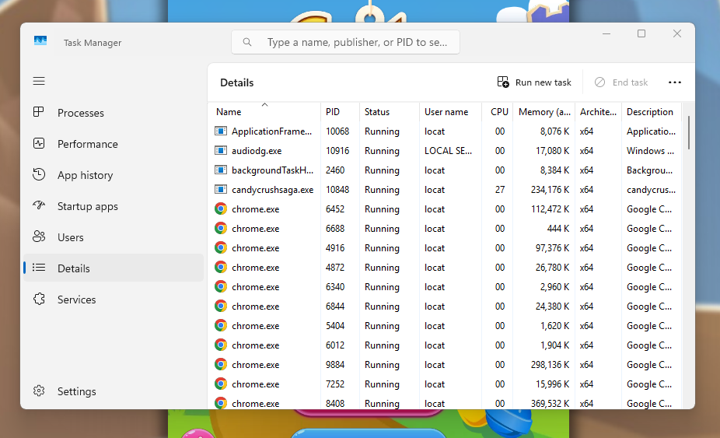Switch to the Performance page
This screenshot has width=720, height=438.
coord(114,144)
